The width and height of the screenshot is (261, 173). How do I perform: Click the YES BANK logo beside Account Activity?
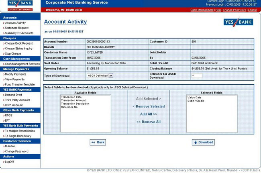pyautogui.click(x=238, y=22)
